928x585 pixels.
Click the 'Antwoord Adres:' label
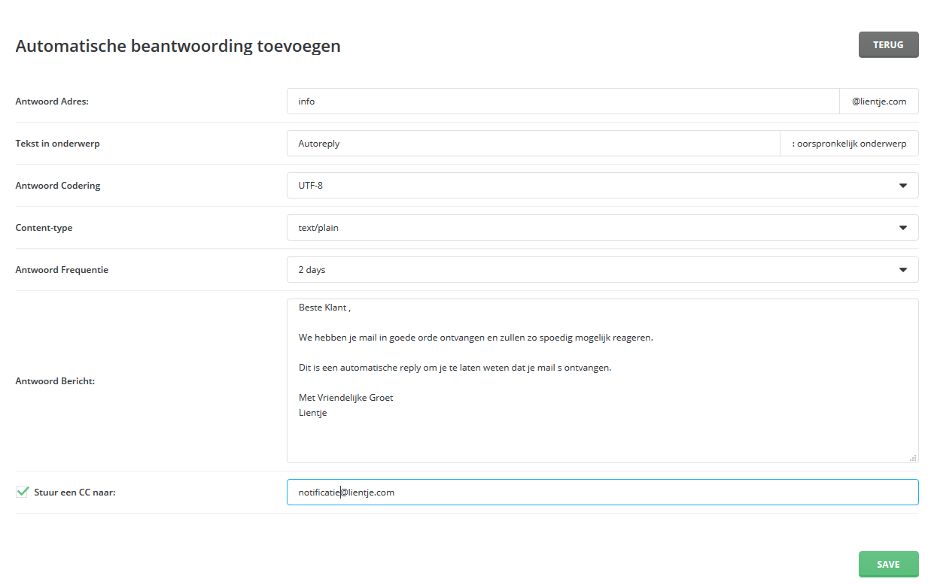(x=52, y=102)
